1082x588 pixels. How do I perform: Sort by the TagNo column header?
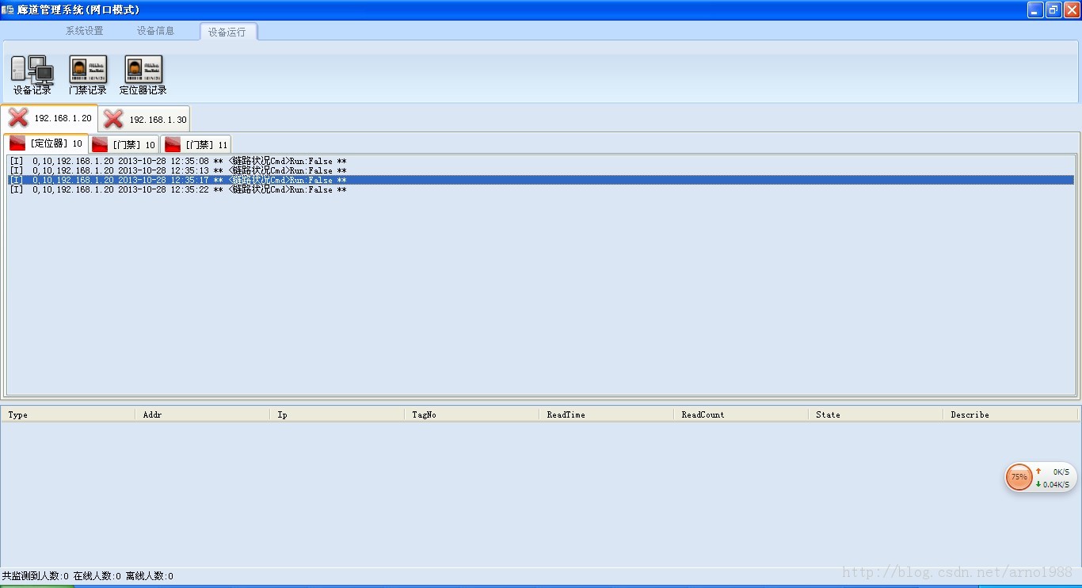point(472,414)
